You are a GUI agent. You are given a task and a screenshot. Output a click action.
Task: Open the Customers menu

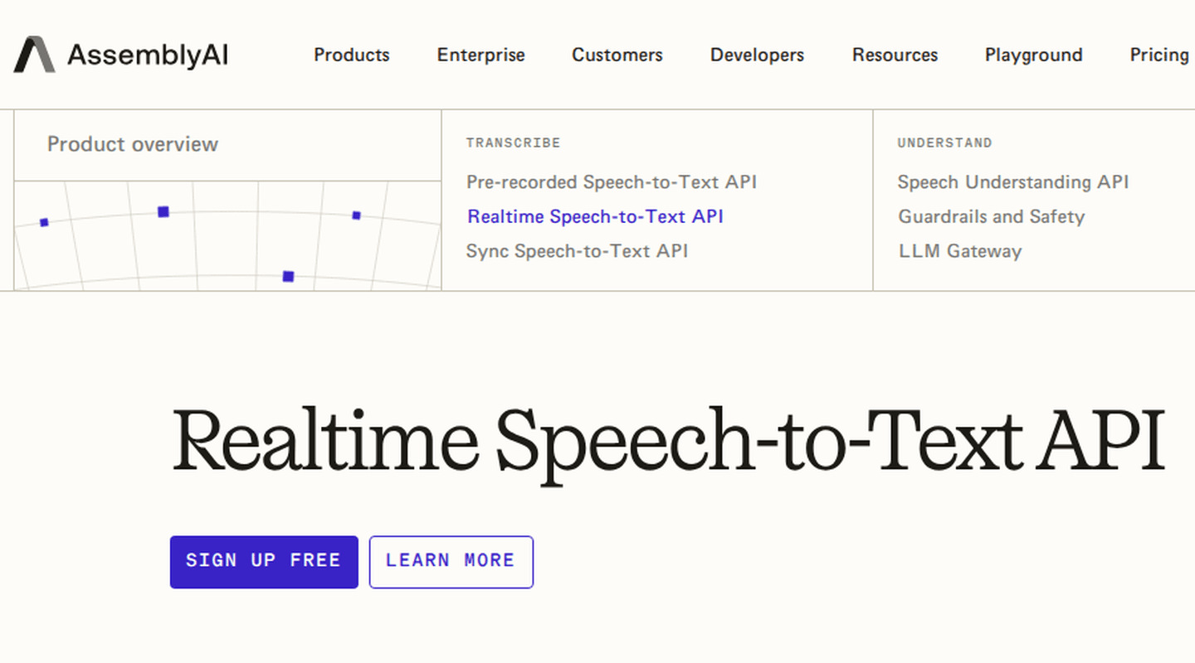click(617, 55)
